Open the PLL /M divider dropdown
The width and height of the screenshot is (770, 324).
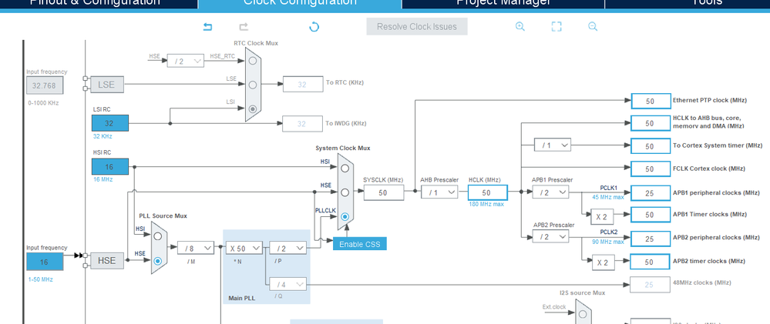[196, 248]
